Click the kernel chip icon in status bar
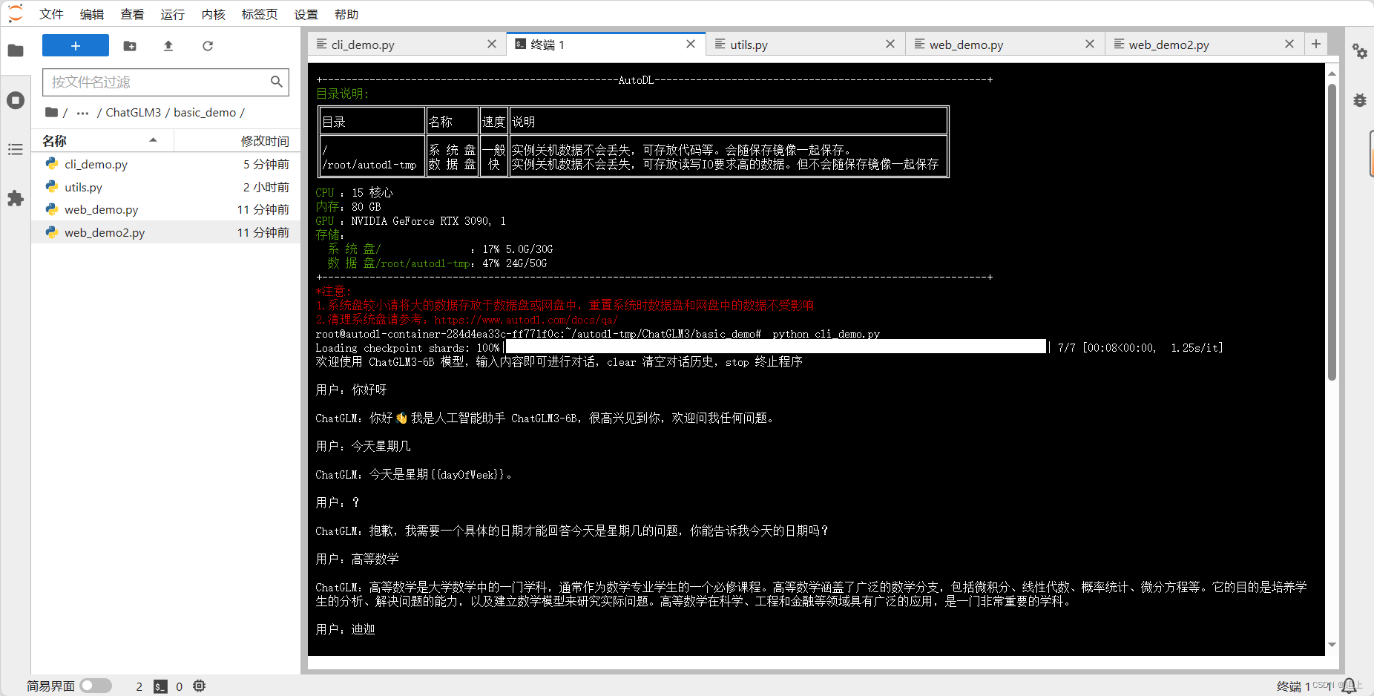 [199, 686]
